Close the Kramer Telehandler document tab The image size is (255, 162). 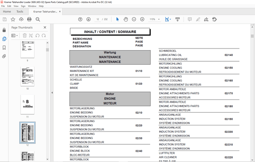pos(60,12)
